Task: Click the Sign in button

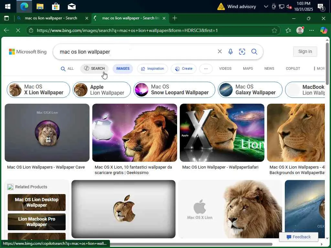Action: tap(305, 51)
